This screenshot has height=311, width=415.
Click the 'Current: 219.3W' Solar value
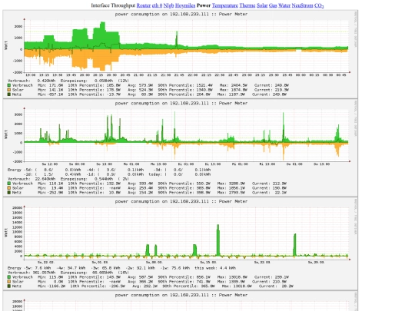[272, 90]
